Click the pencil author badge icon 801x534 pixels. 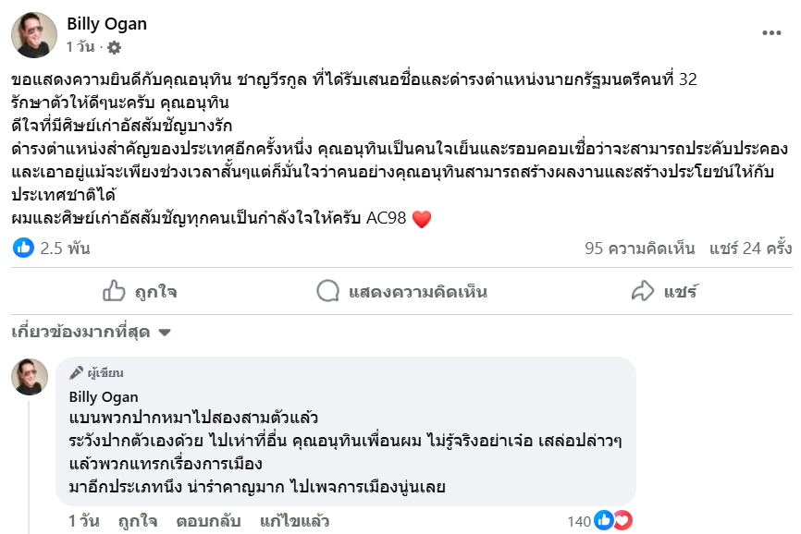77,373
